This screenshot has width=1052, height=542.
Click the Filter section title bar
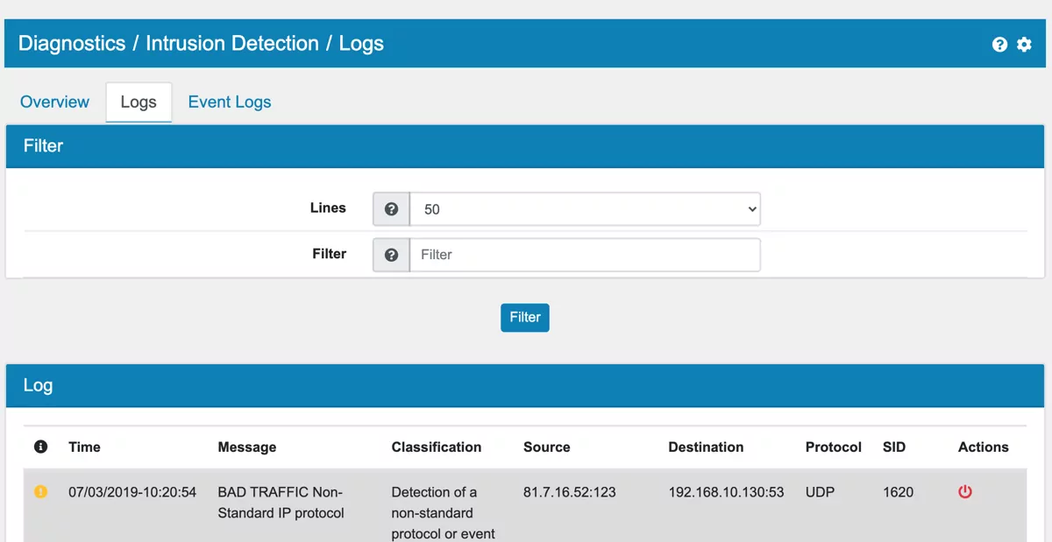coord(43,145)
